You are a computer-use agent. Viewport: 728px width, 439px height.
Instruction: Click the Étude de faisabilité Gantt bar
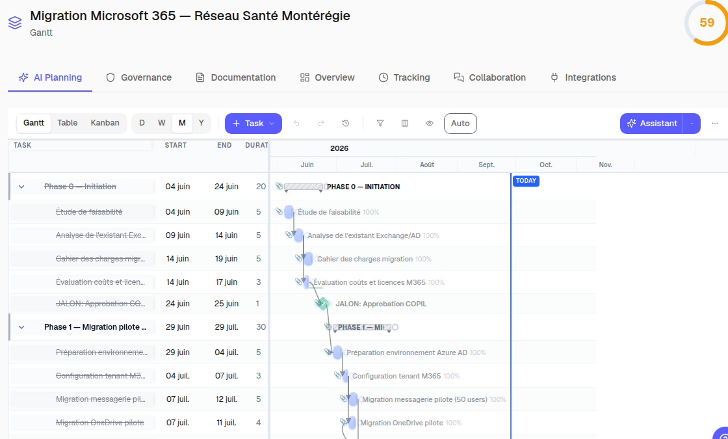(289, 212)
